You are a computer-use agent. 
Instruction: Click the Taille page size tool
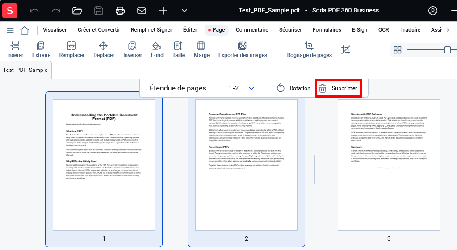click(178, 50)
